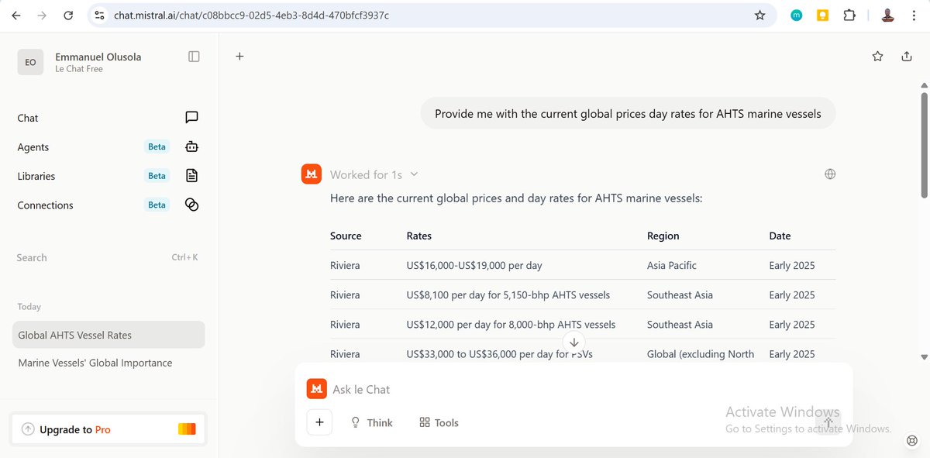930x458 pixels.
Task: Open Chrome extensions via the puzzle icon
Action: click(x=849, y=15)
